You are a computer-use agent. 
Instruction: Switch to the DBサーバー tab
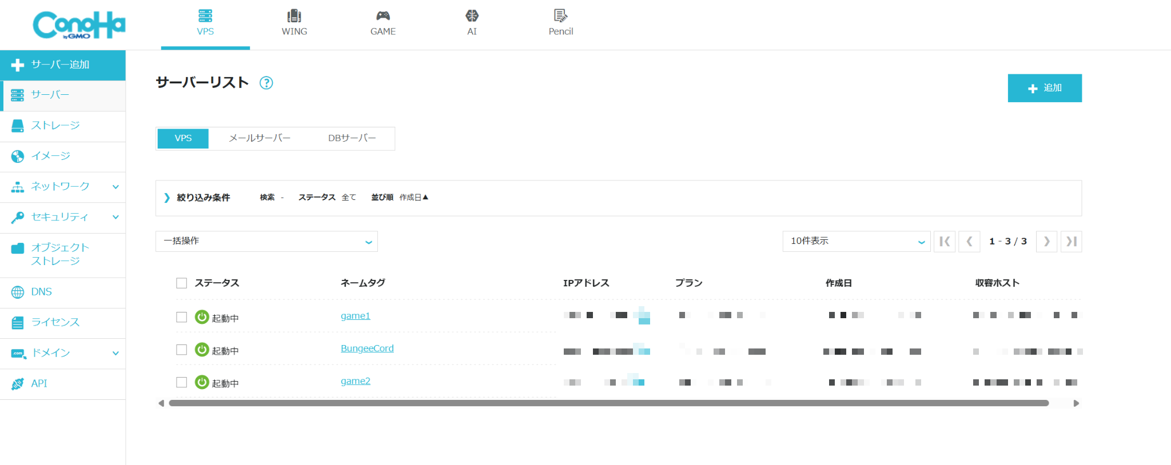(352, 138)
